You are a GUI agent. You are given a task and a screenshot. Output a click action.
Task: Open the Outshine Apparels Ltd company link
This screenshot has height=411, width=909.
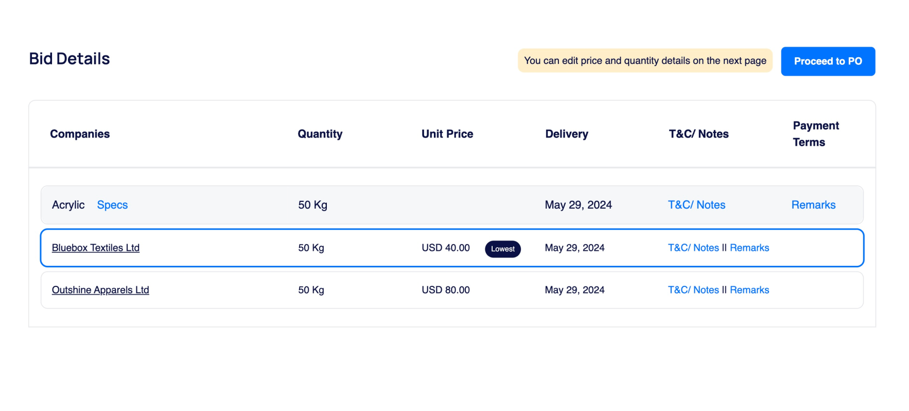[x=100, y=290]
